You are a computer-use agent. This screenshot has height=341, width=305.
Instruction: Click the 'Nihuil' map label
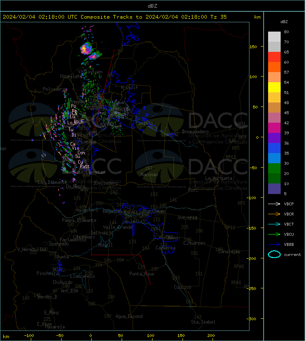point(105,245)
